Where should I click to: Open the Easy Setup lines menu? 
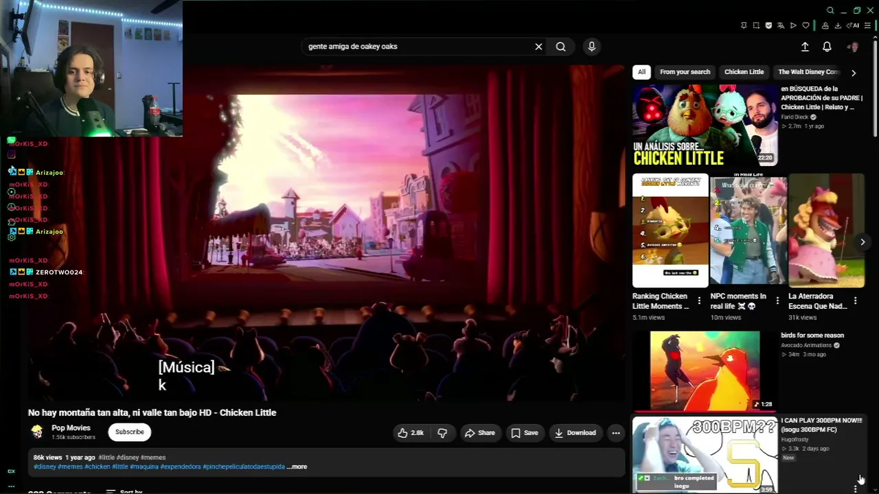tap(869, 25)
